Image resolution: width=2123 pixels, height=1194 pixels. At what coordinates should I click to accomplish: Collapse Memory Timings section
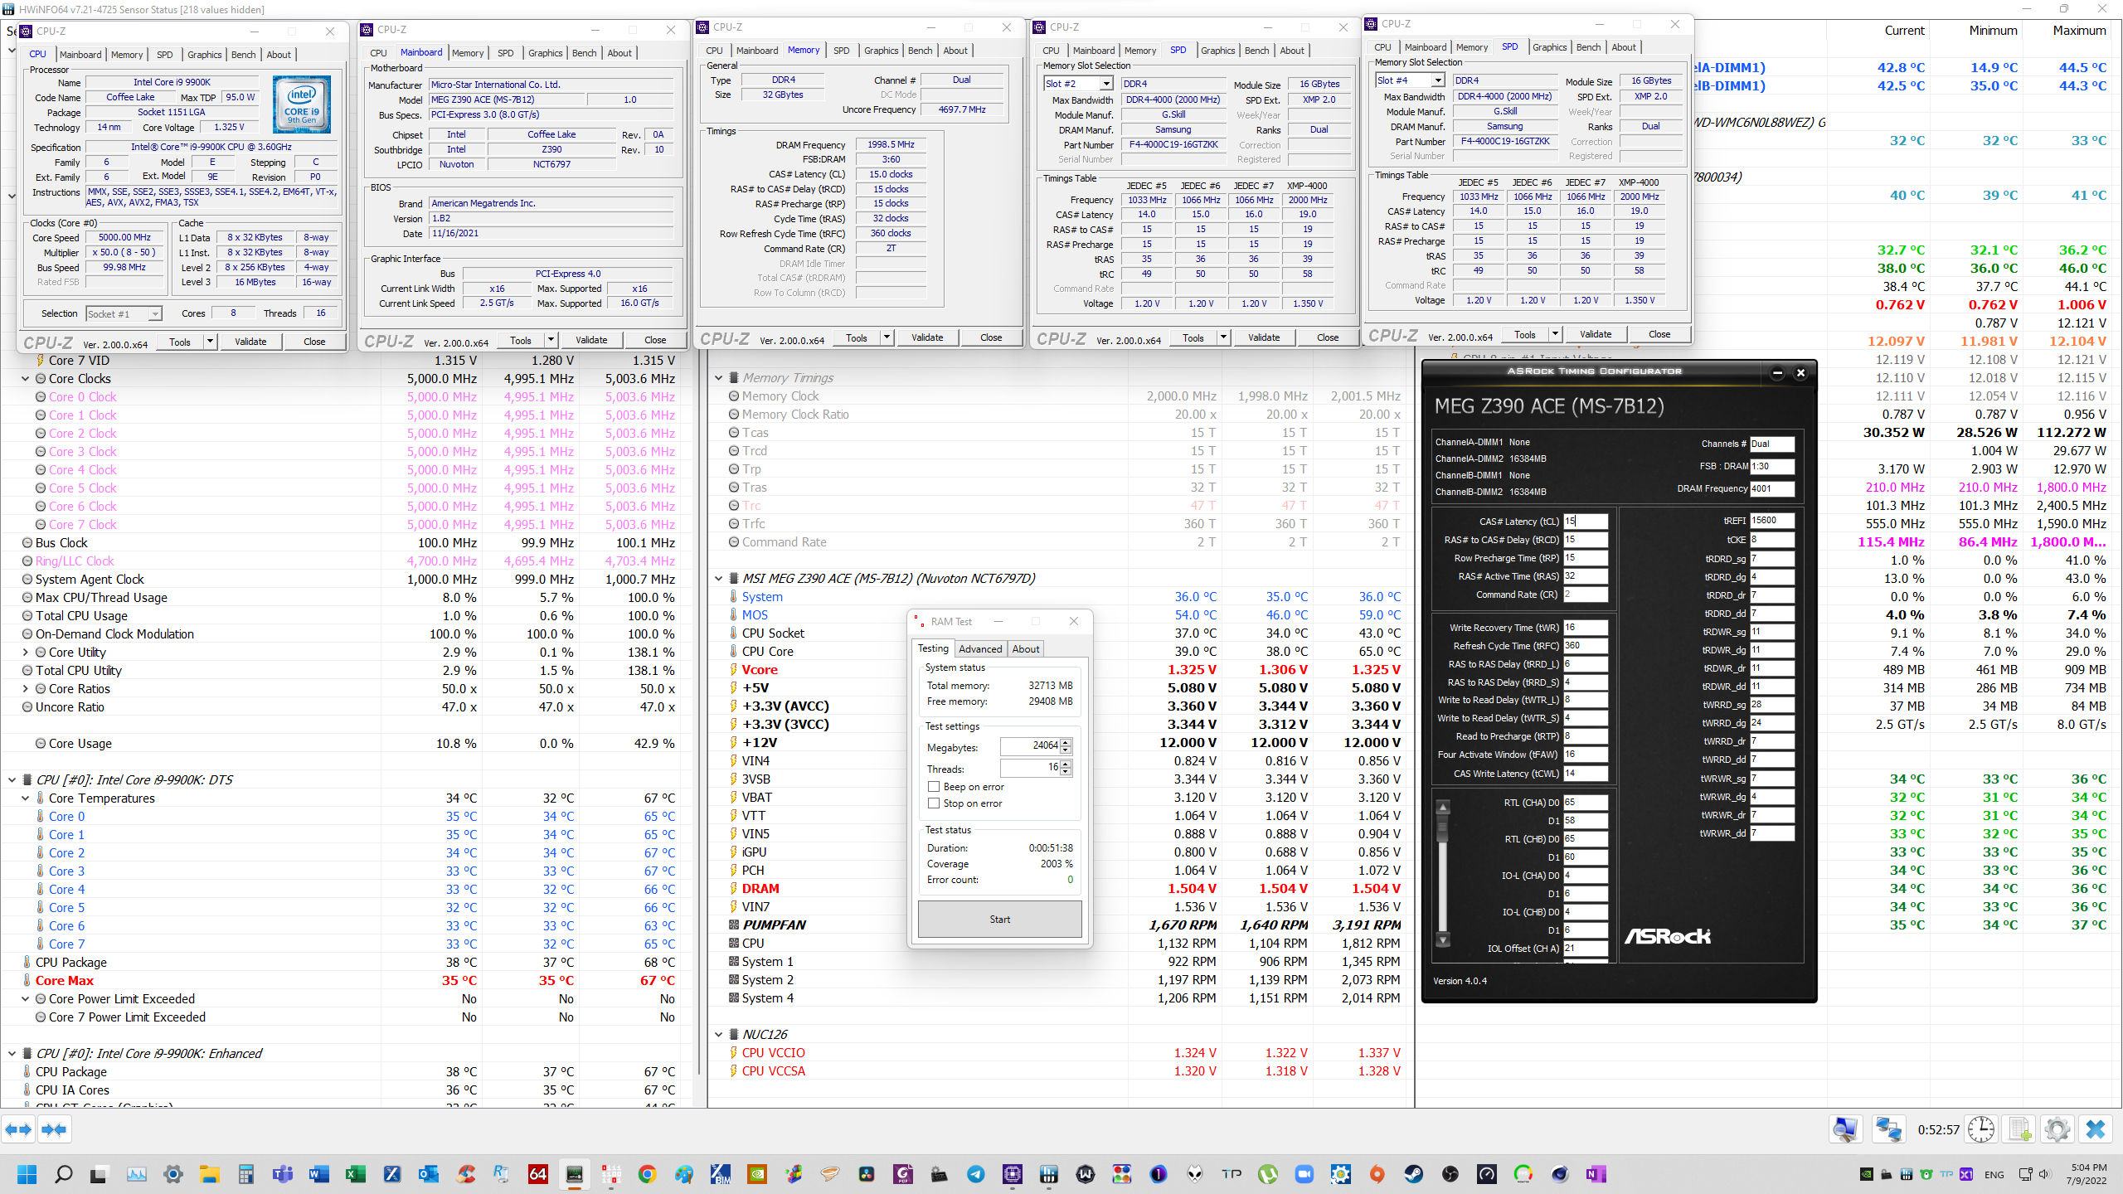(x=718, y=378)
